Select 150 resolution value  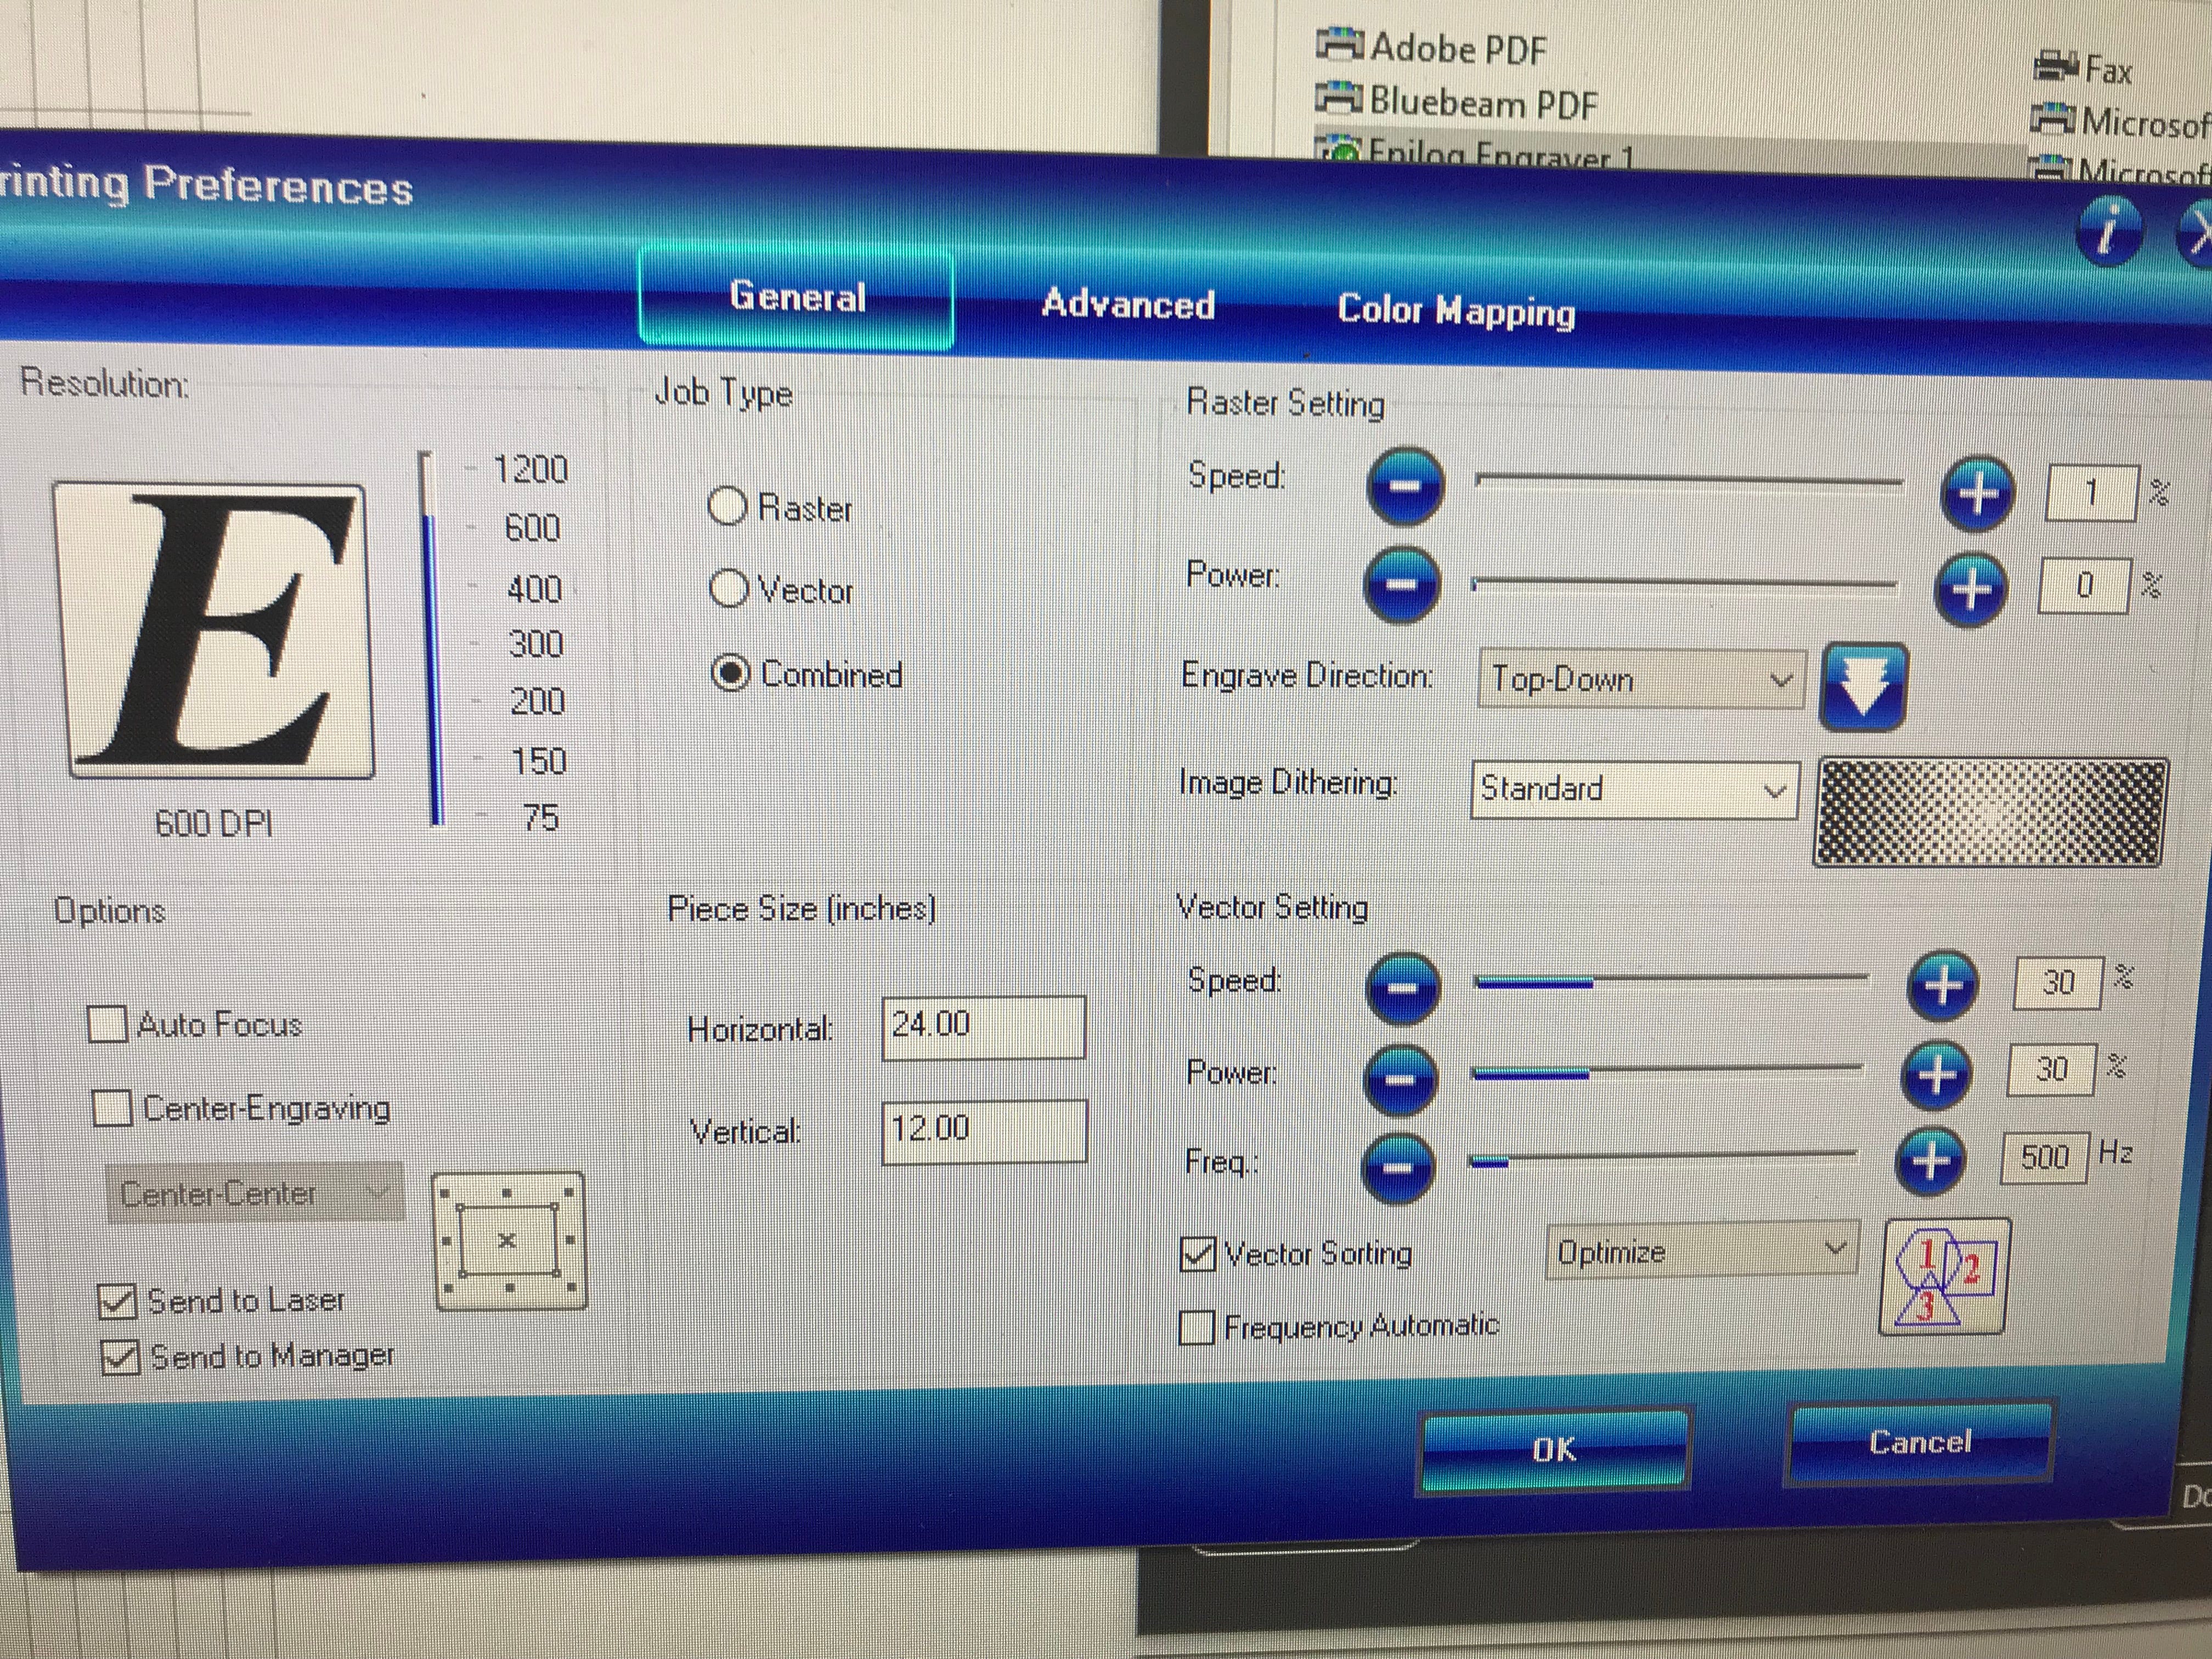tap(539, 761)
